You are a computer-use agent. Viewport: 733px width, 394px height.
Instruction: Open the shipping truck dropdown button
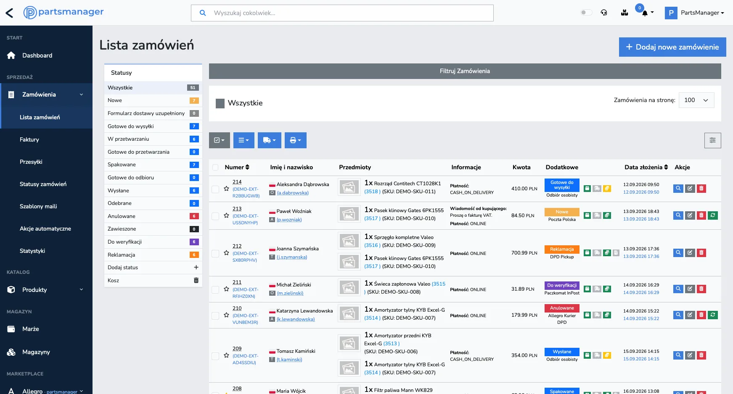[x=270, y=140]
